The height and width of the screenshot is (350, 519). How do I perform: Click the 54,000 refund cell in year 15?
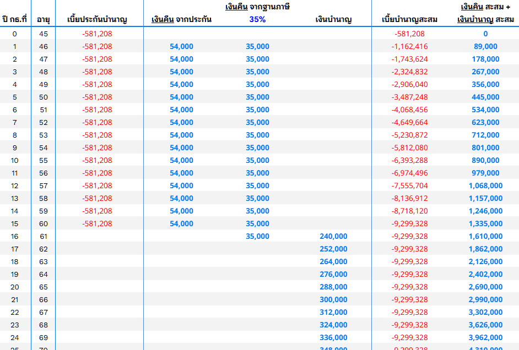point(181,224)
